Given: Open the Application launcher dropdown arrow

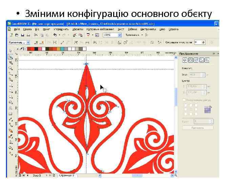Looking at the screenshot, I should 93,35.
